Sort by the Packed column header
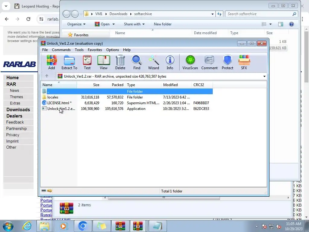The image size is (309, 232). (113, 85)
